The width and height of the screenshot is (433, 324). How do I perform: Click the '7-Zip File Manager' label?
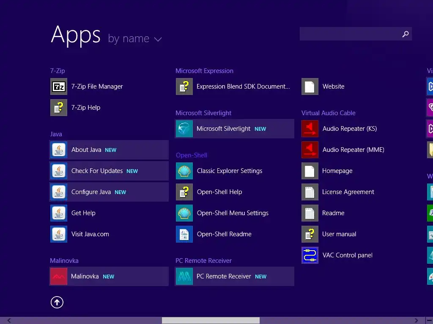coord(97,86)
